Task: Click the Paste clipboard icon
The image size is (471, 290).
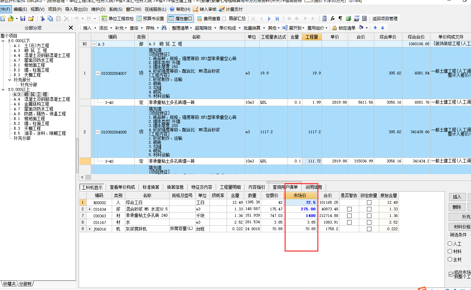Action: click(x=58, y=18)
